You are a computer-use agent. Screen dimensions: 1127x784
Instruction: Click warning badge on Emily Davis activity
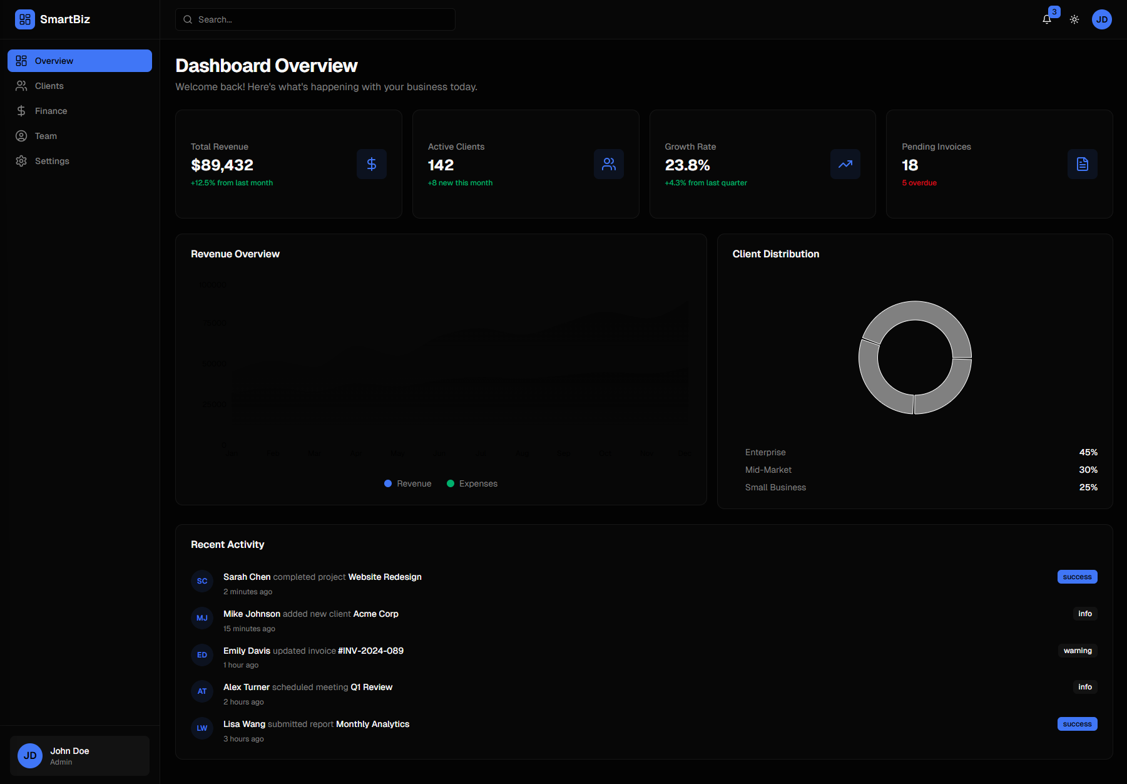1078,651
